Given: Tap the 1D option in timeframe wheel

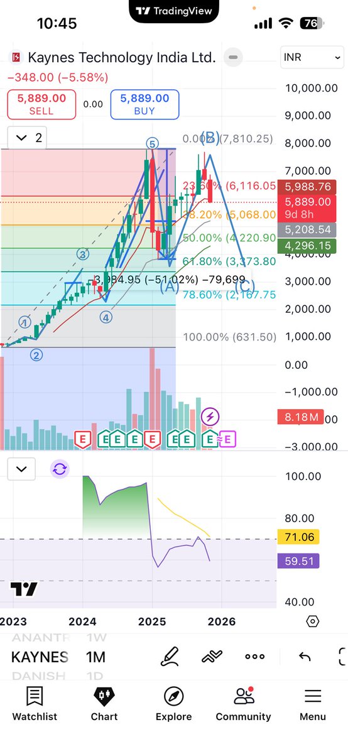Looking at the screenshot, I should tap(95, 677).
